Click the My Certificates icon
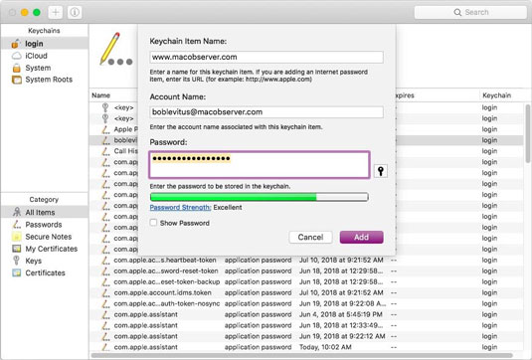The height and width of the screenshot is (360, 532). coord(17,249)
